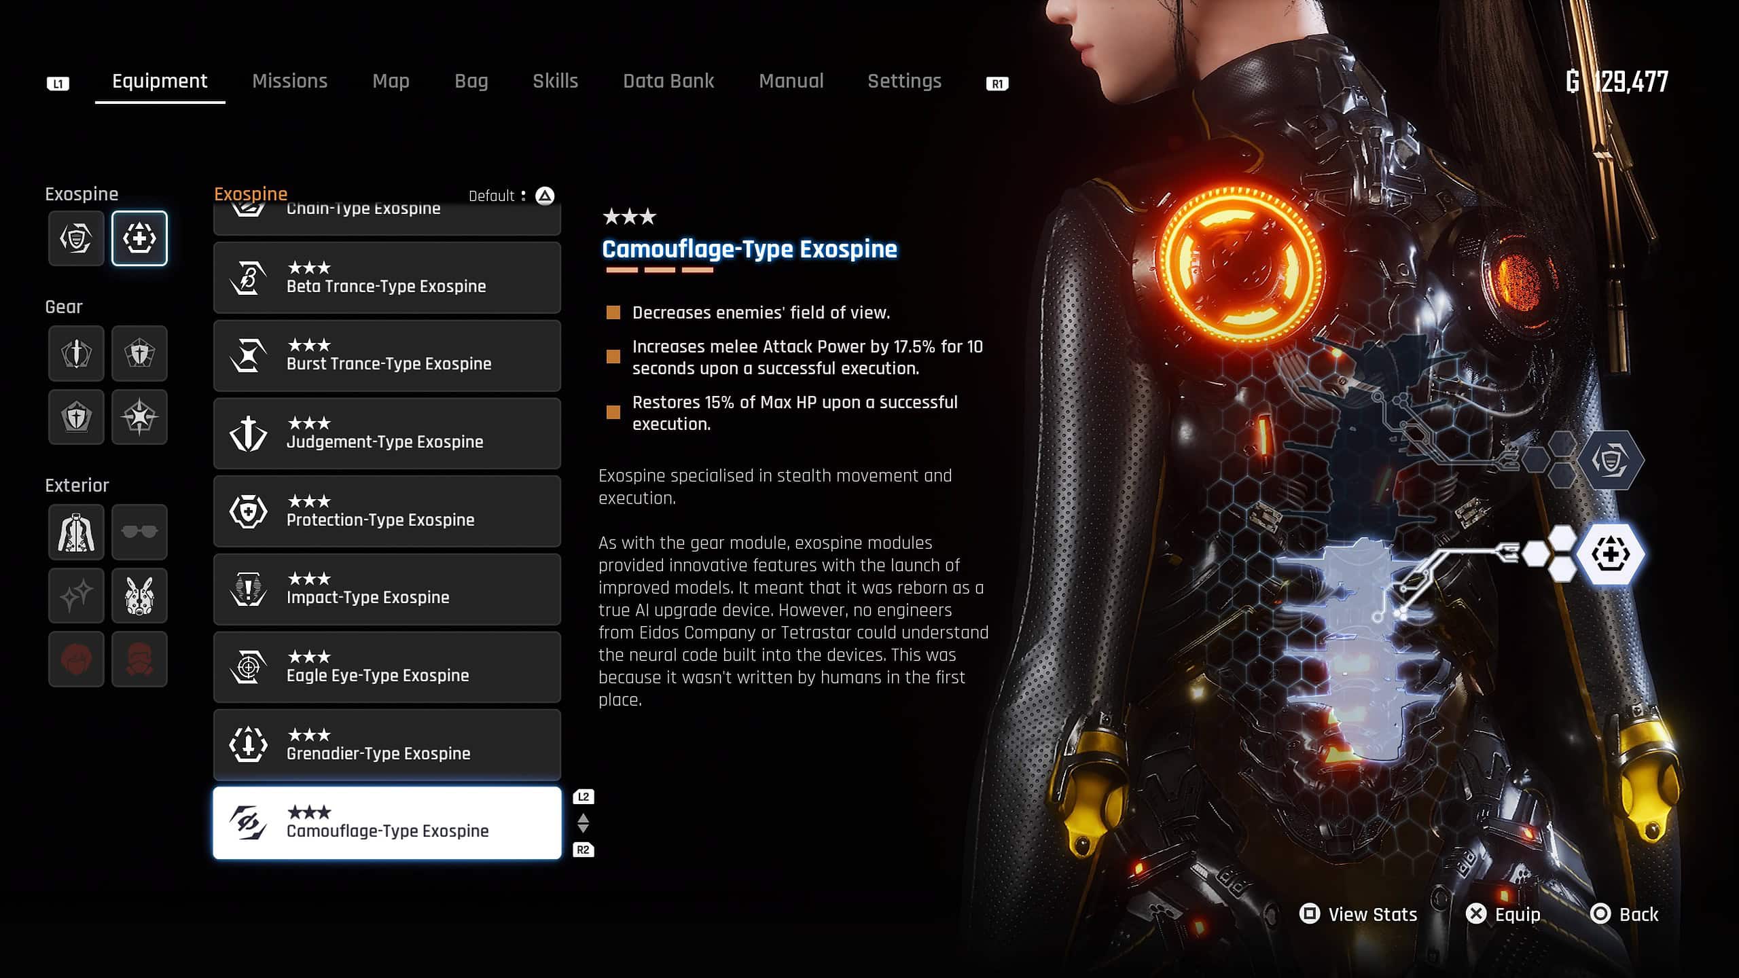Select upper exospine hexagon node on character
This screenshot has width=1739, height=978.
point(1610,460)
